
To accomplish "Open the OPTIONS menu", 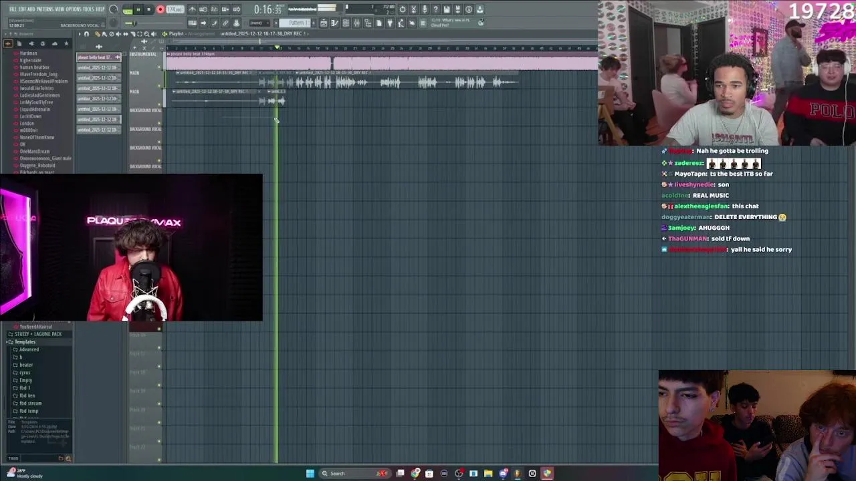I will coord(74,9).
